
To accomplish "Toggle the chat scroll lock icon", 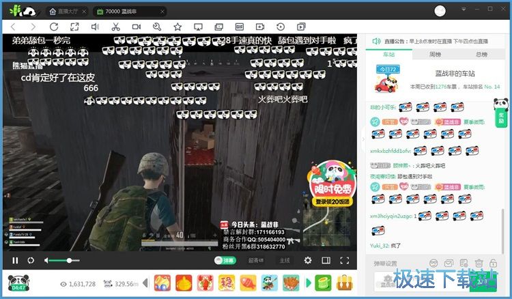I will pos(493,263).
